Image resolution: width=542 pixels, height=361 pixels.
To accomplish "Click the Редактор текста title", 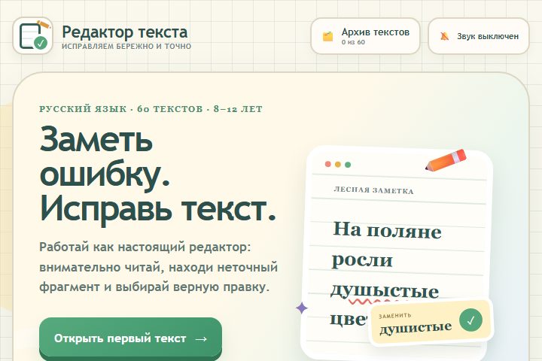I will [125, 32].
